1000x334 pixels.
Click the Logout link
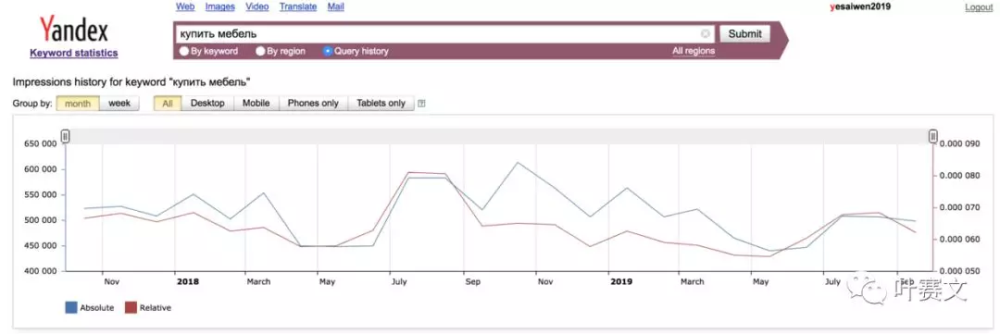[979, 7]
